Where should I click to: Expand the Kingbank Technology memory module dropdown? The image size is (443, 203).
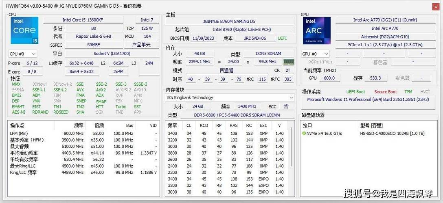pos(230,97)
